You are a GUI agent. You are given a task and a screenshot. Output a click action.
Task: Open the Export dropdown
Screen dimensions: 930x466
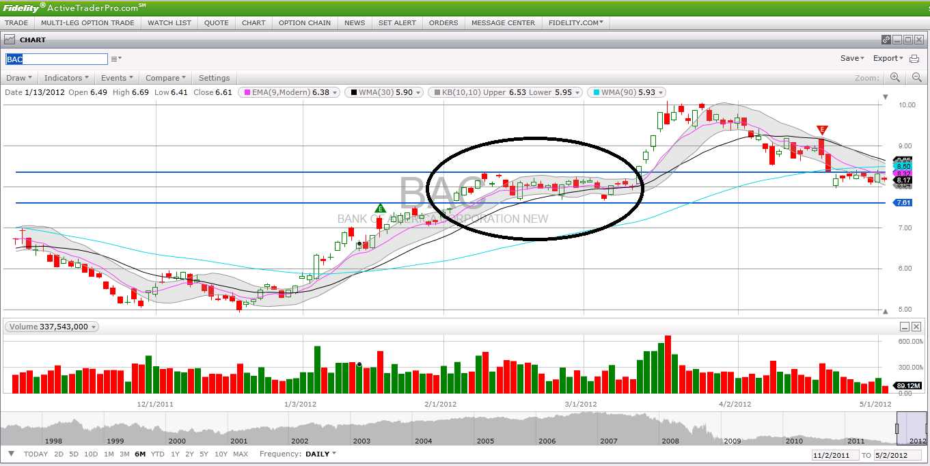(888, 59)
